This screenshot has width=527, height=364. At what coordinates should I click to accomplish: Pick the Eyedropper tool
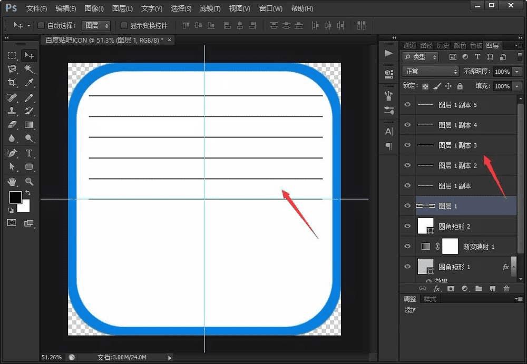coord(29,83)
